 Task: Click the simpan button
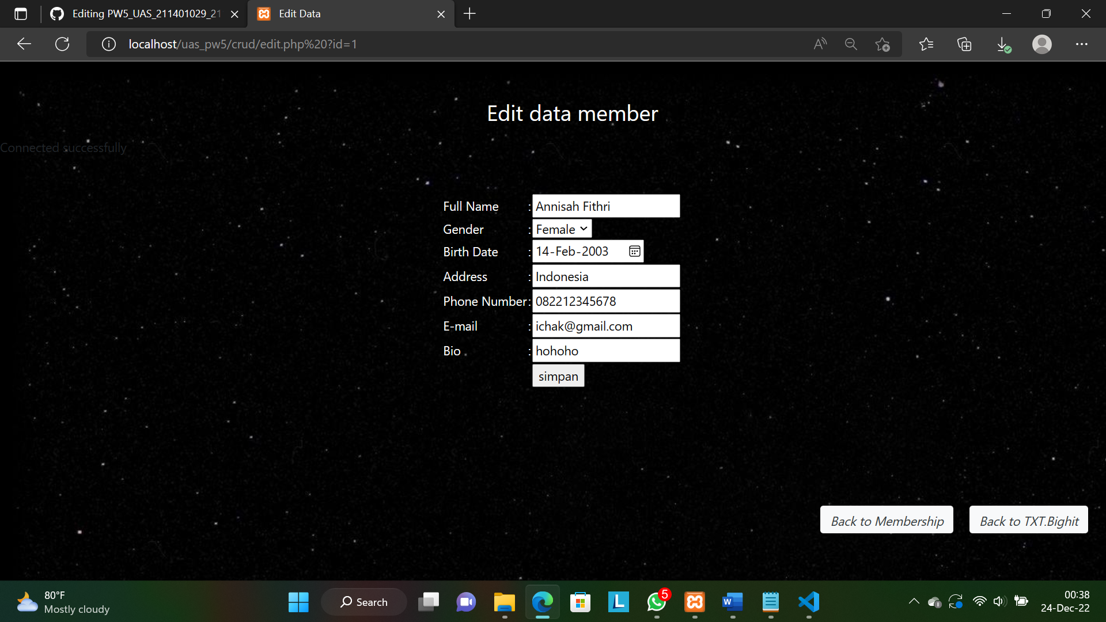[x=558, y=376]
